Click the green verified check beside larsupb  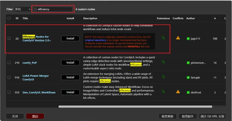(188, 77)
